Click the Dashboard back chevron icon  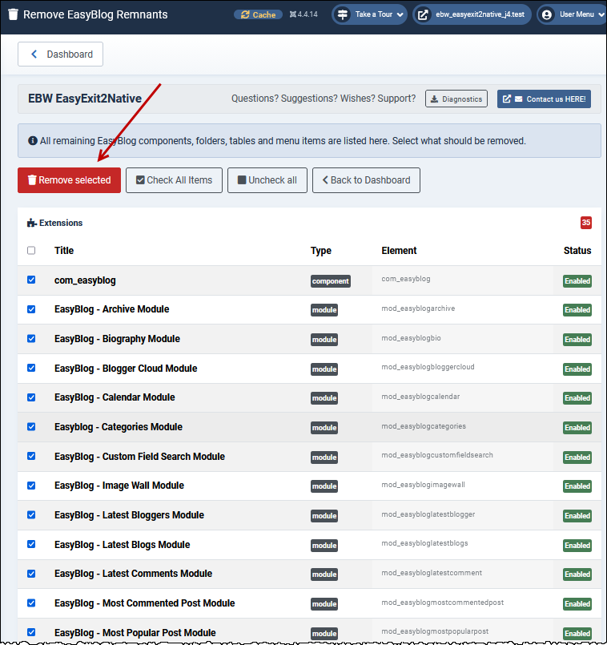pyautogui.click(x=34, y=54)
